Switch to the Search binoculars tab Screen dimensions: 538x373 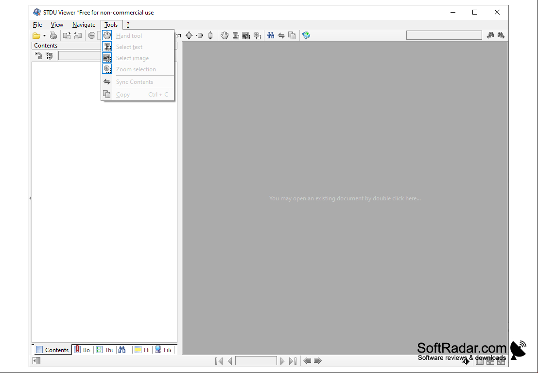(122, 350)
